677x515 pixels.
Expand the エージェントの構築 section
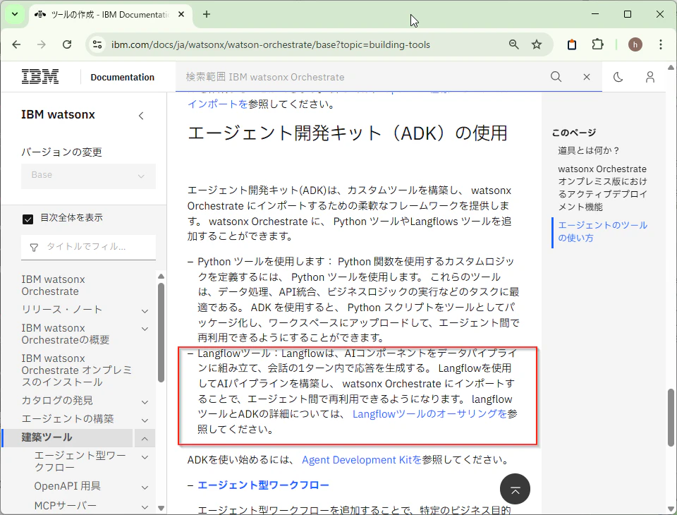(145, 420)
